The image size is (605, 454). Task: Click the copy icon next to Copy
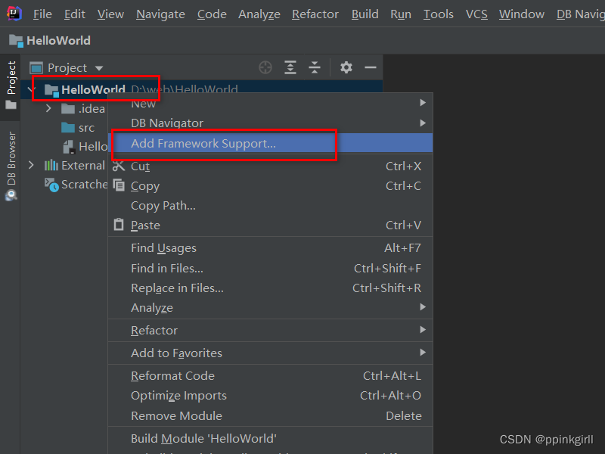coord(119,185)
